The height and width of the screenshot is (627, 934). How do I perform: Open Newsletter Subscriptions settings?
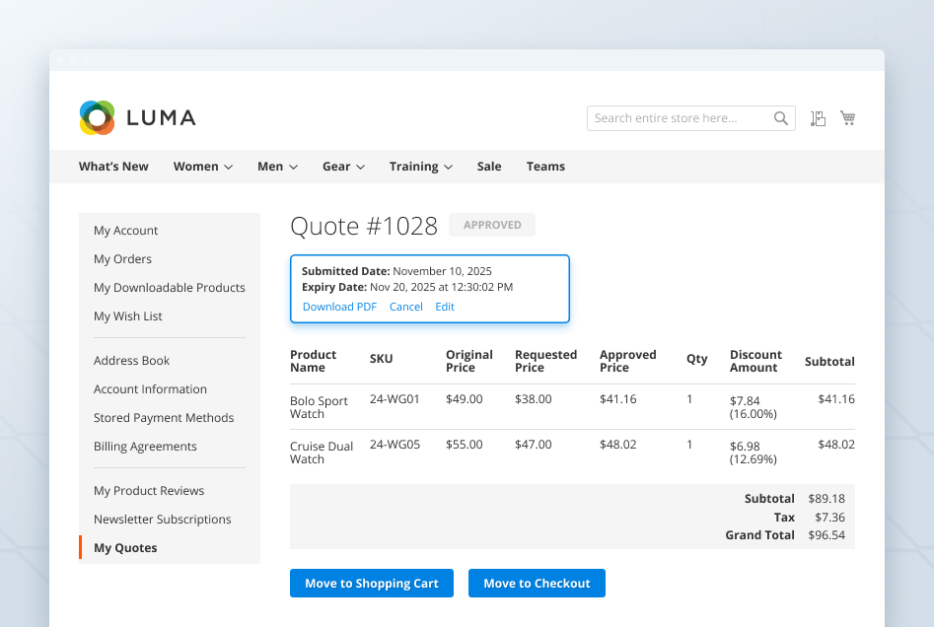(162, 519)
